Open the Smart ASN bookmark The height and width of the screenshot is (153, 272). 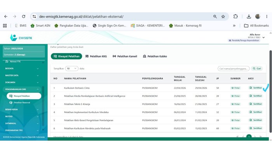40,26
